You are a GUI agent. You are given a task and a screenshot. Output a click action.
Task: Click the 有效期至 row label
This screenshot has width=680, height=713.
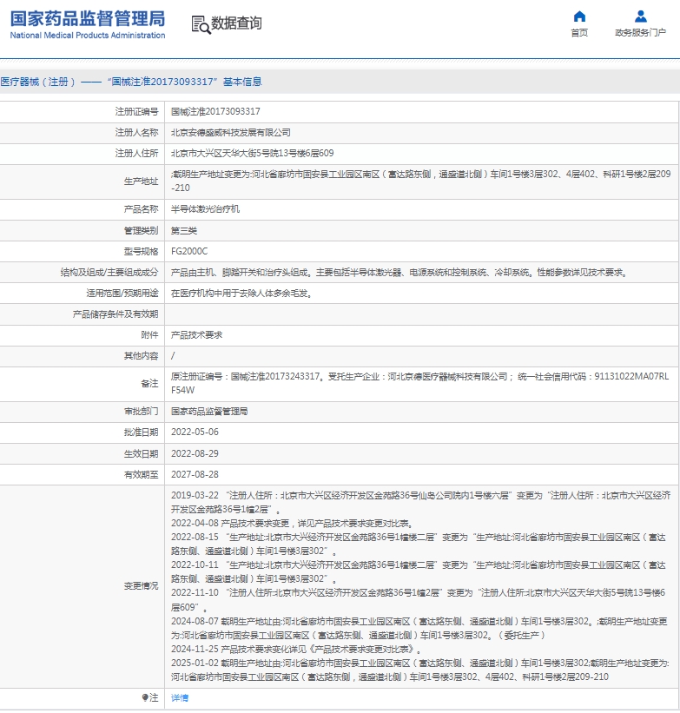click(141, 475)
